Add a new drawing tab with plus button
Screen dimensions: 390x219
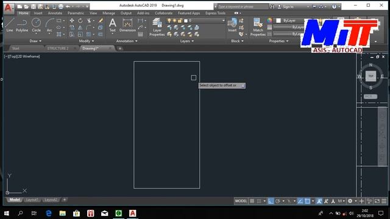[120, 49]
